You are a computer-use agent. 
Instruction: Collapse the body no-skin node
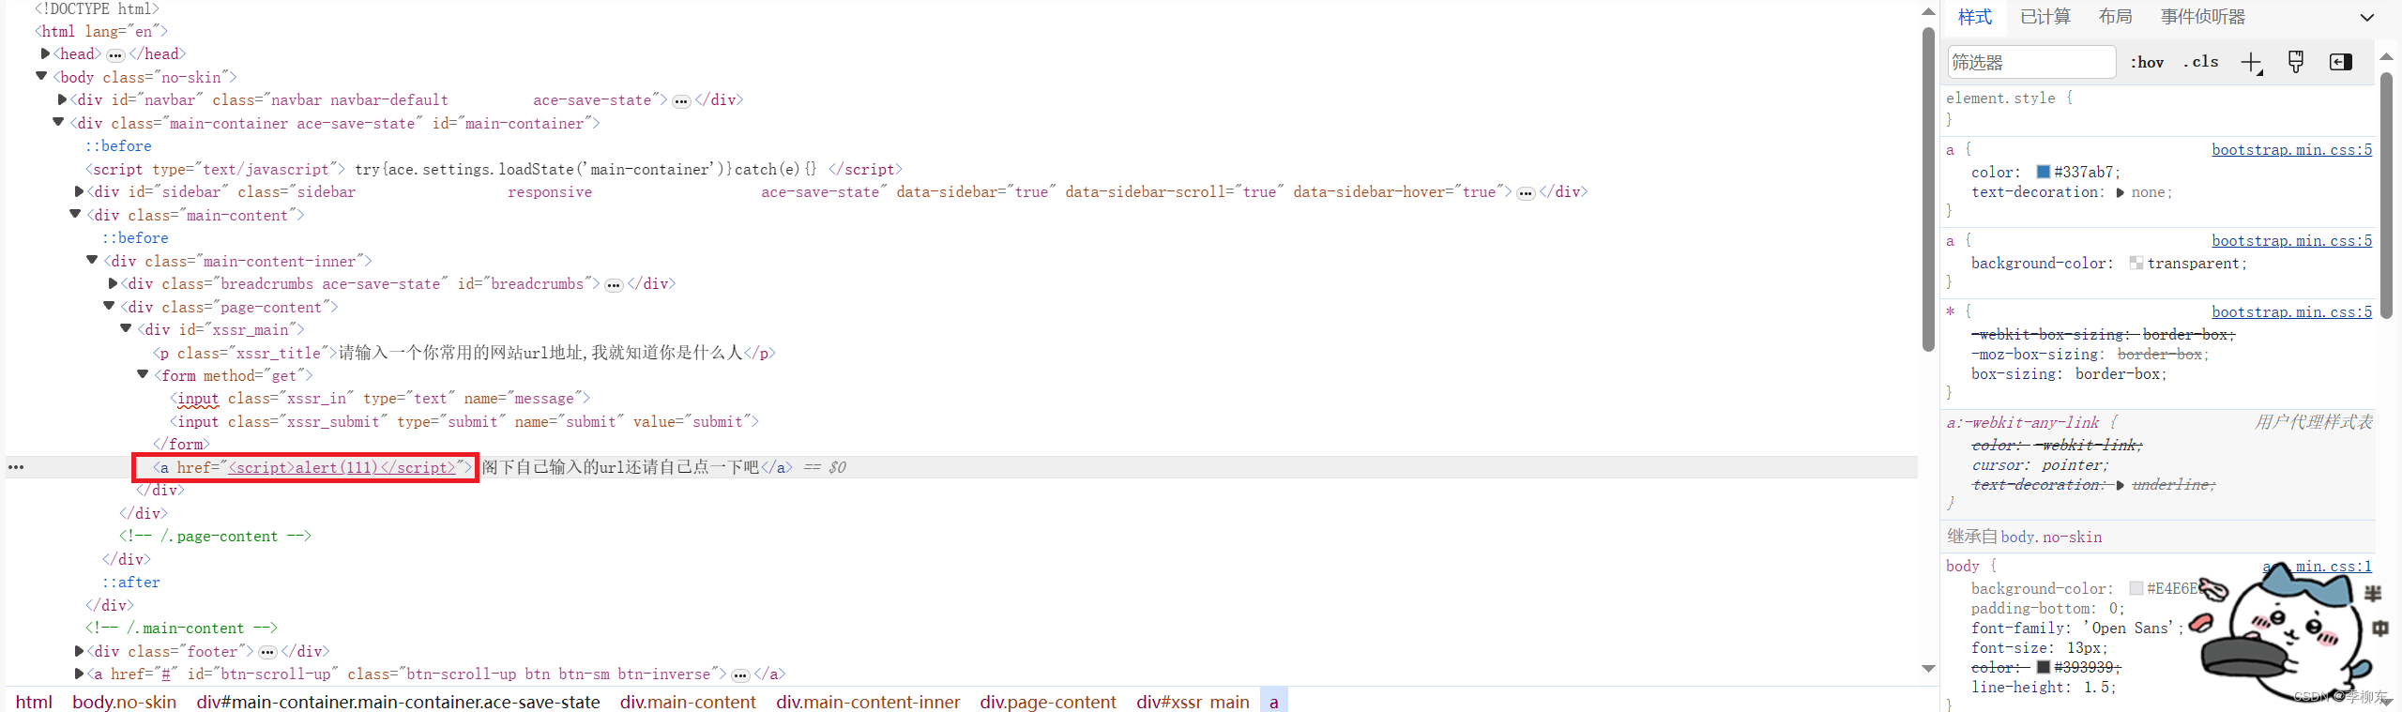41,76
